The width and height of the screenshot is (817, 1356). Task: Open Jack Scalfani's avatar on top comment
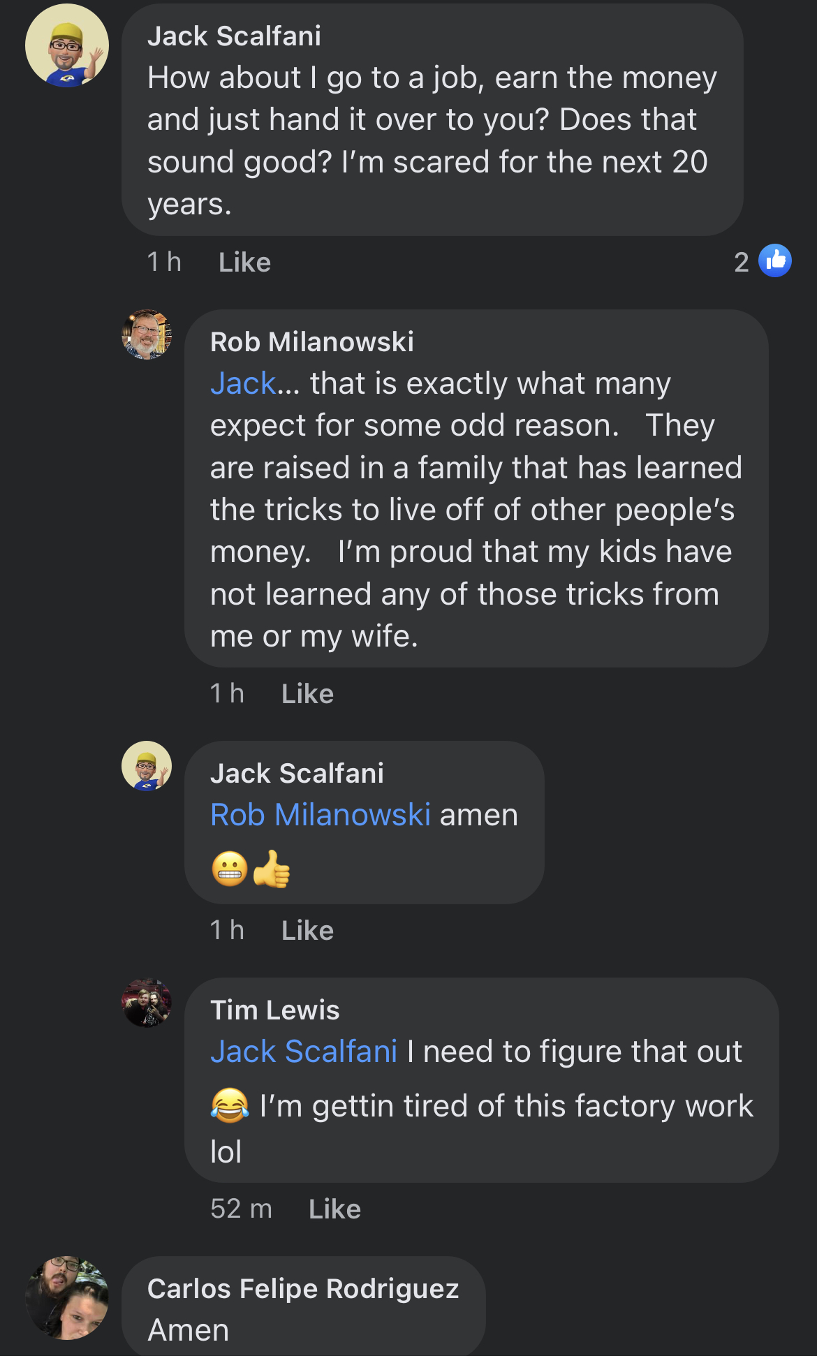[x=67, y=45]
